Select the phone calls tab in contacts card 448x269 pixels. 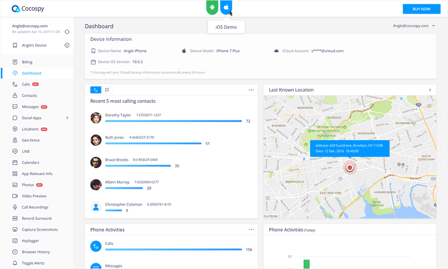click(96, 90)
